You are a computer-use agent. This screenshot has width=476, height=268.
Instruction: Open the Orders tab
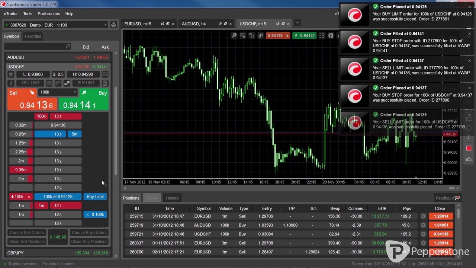tap(152, 198)
